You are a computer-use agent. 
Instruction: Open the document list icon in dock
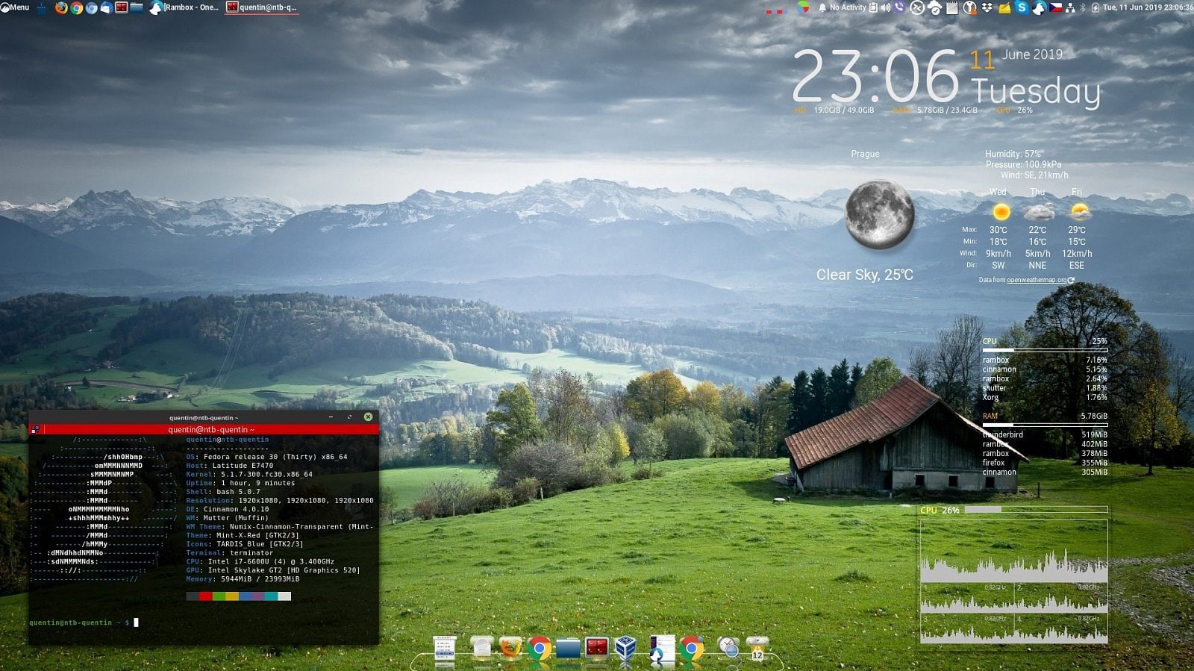point(445,649)
